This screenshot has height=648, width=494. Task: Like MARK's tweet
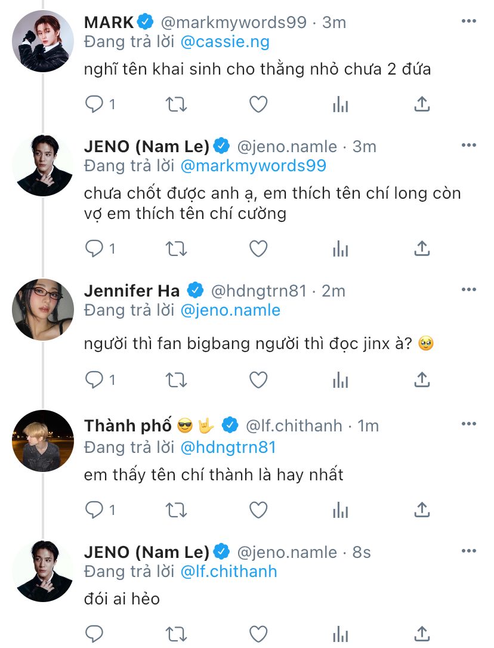(x=258, y=104)
